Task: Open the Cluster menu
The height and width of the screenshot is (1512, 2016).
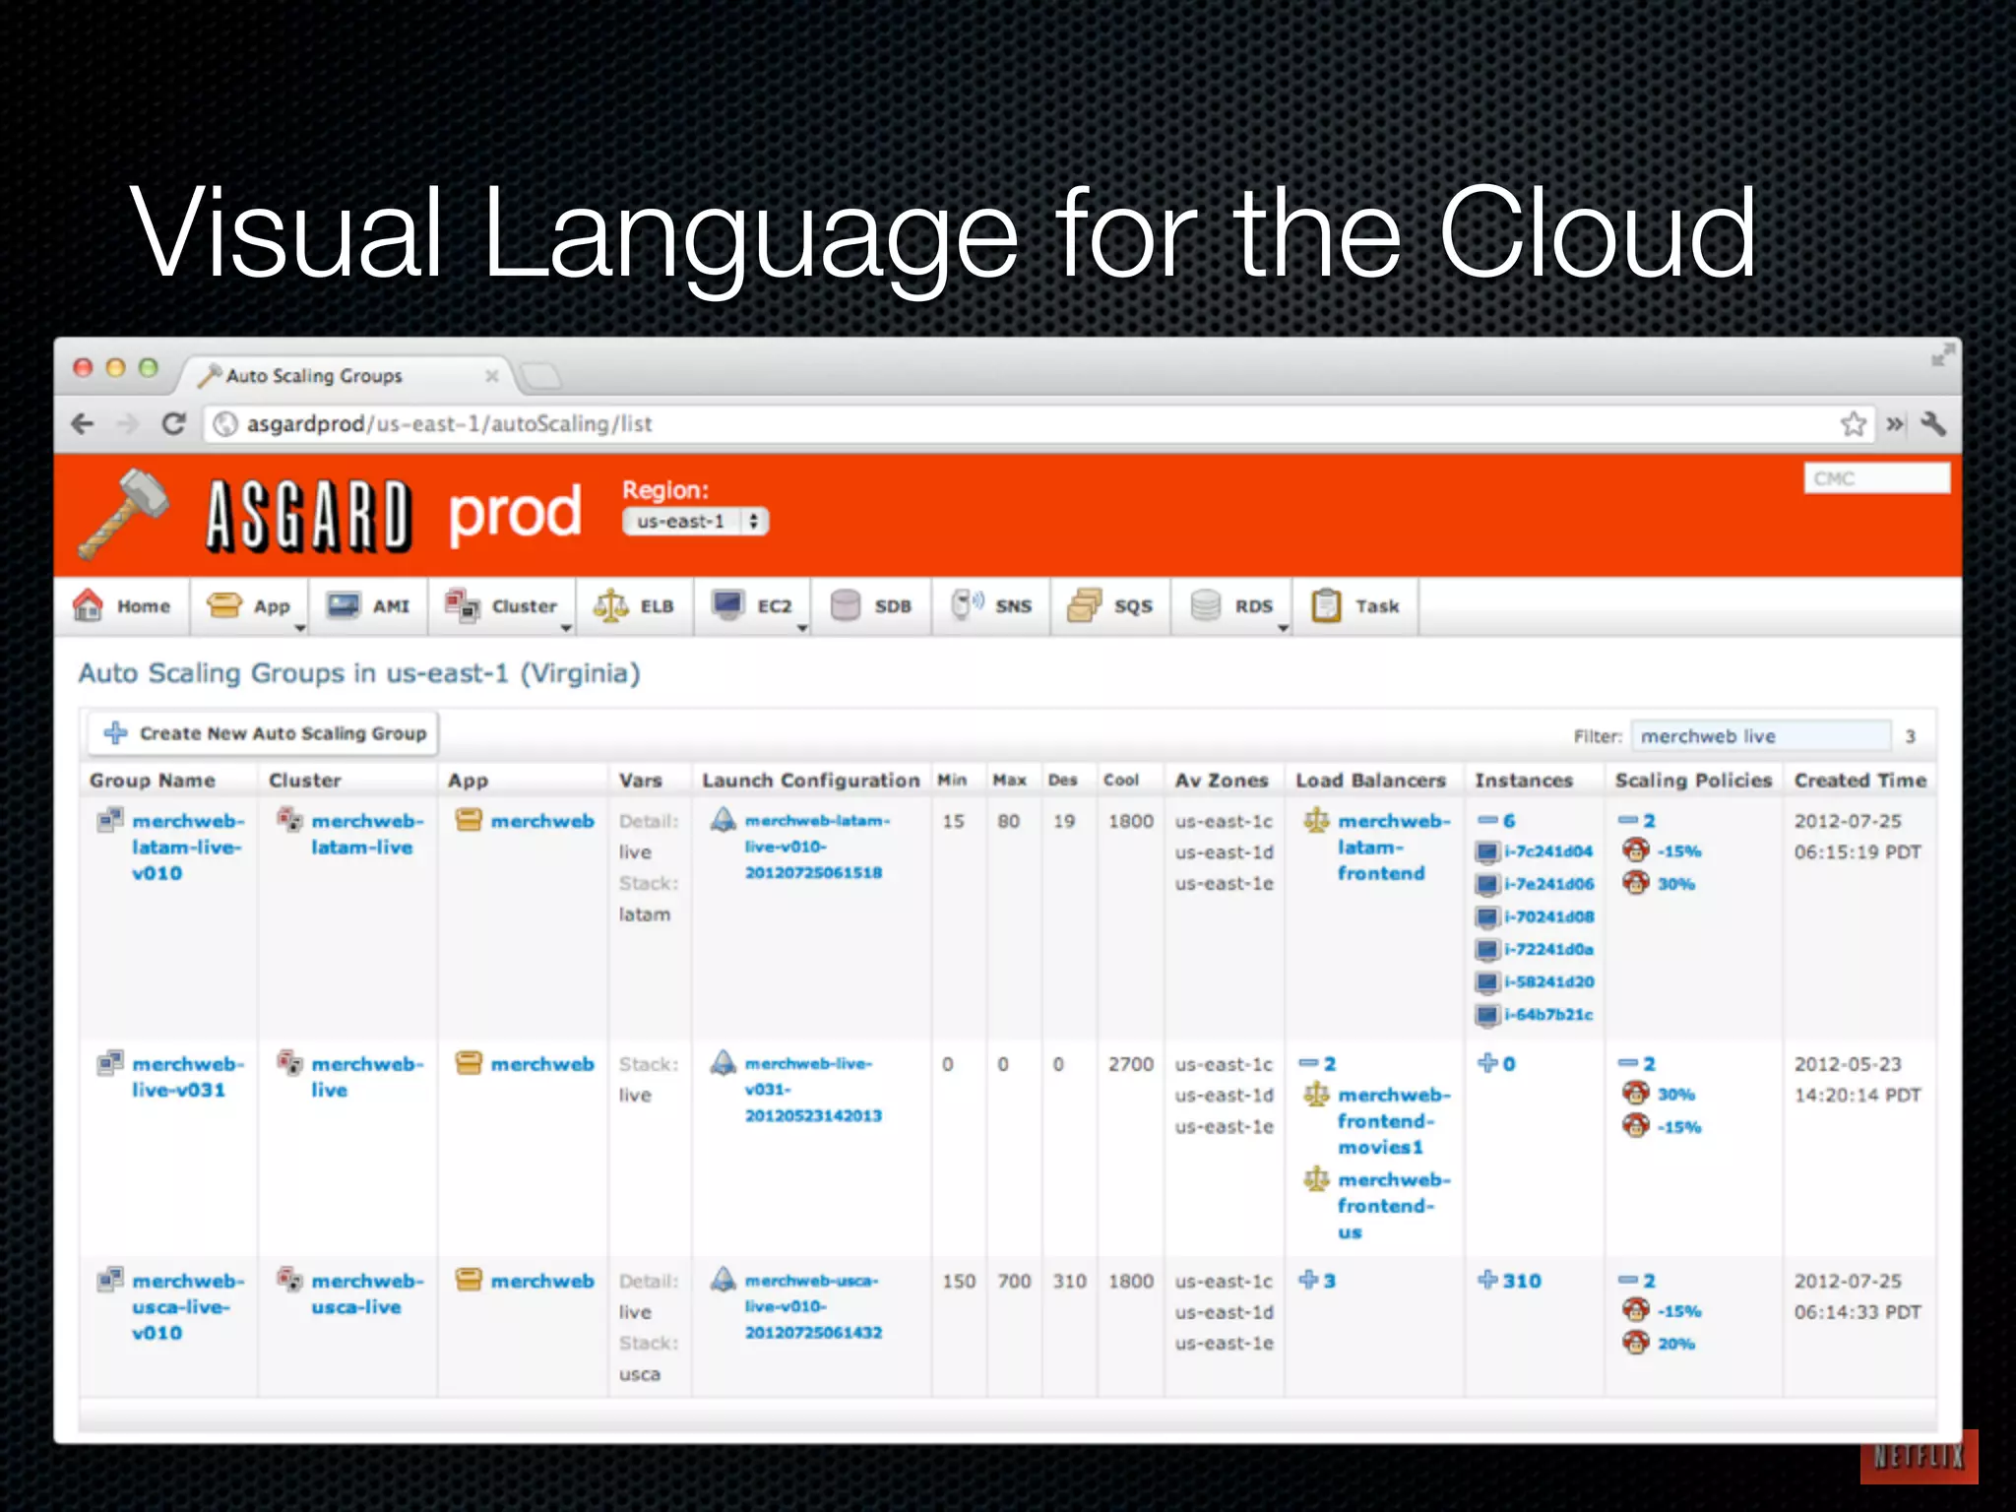Action: (502, 606)
